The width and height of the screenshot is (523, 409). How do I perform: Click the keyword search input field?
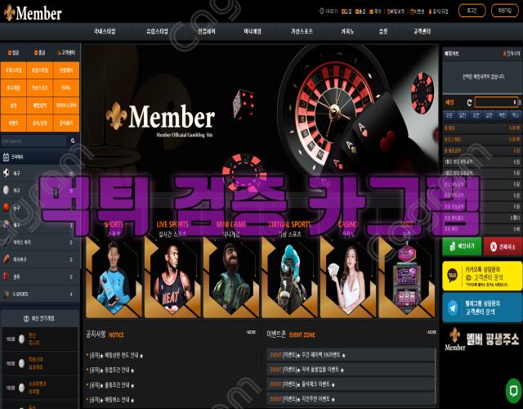pos(34,142)
